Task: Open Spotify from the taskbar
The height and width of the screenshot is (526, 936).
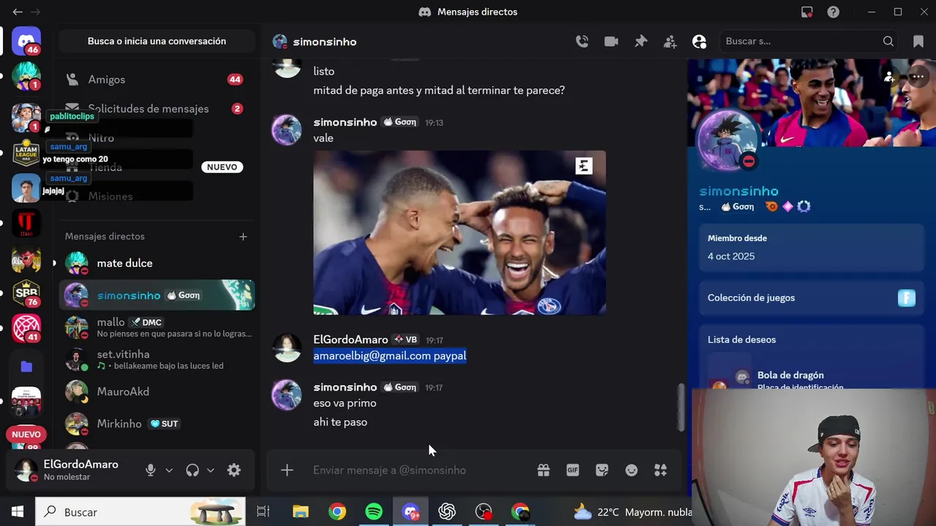Action: [x=374, y=512]
